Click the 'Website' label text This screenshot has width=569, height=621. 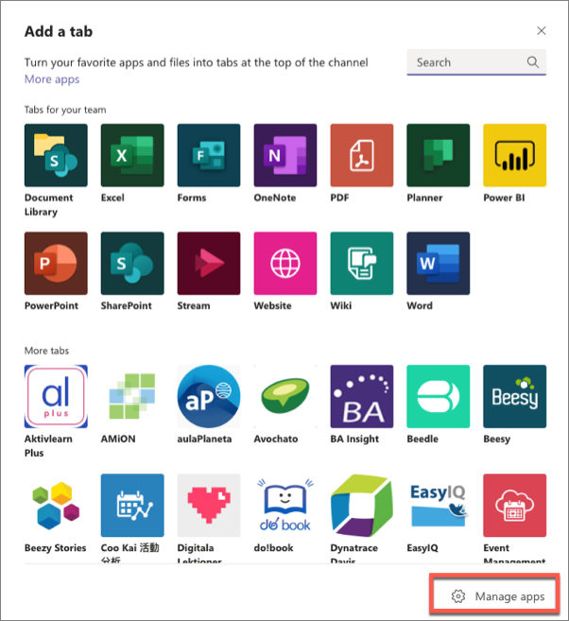click(x=272, y=305)
